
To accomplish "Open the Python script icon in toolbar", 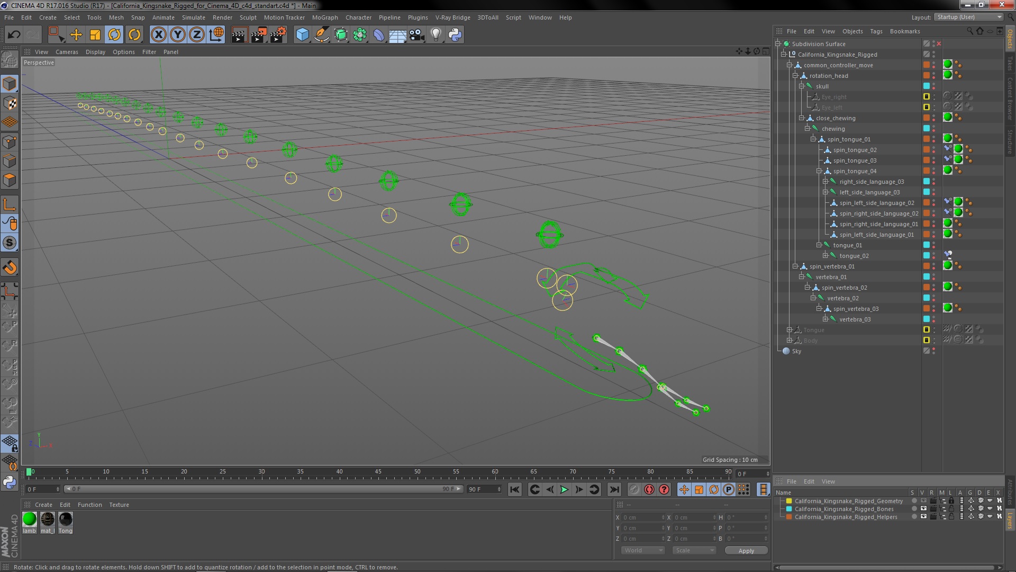I will pyautogui.click(x=455, y=35).
